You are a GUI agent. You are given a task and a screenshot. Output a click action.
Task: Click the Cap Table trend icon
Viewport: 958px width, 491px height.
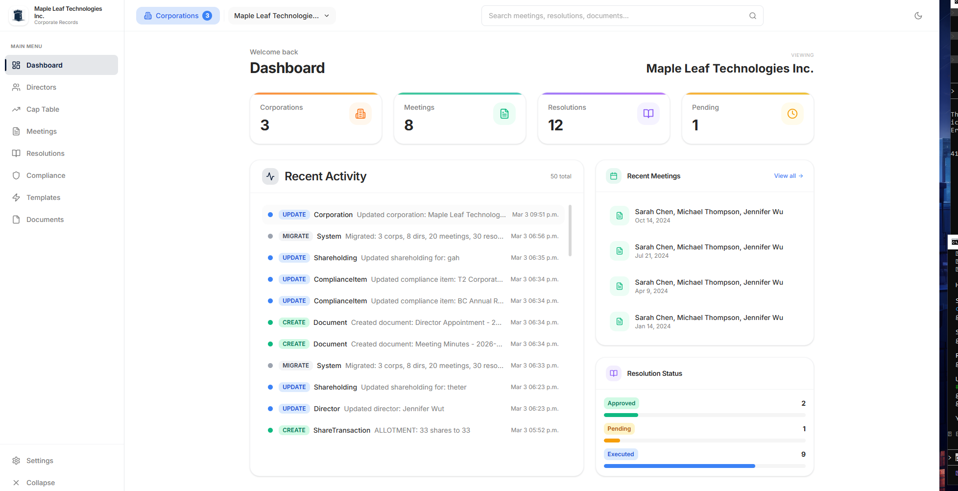(x=16, y=109)
